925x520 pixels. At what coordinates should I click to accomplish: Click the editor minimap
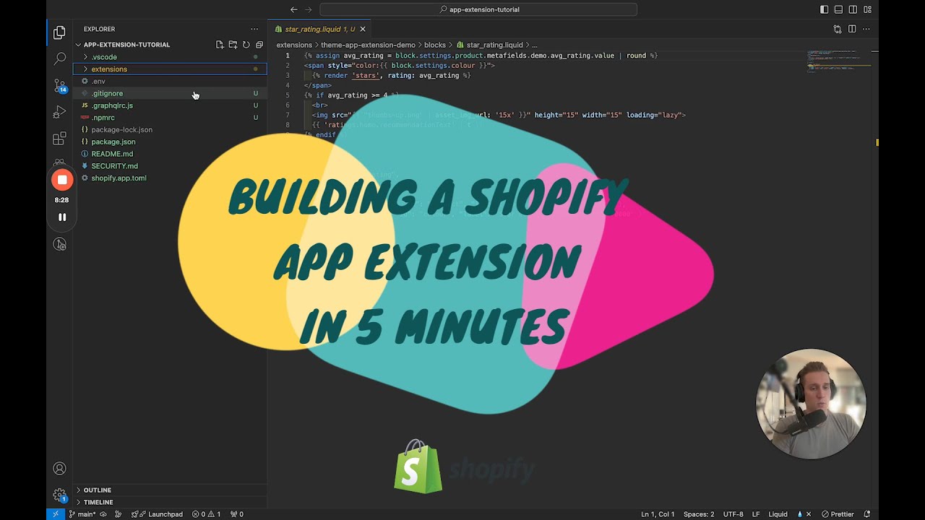click(x=838, y=61)
